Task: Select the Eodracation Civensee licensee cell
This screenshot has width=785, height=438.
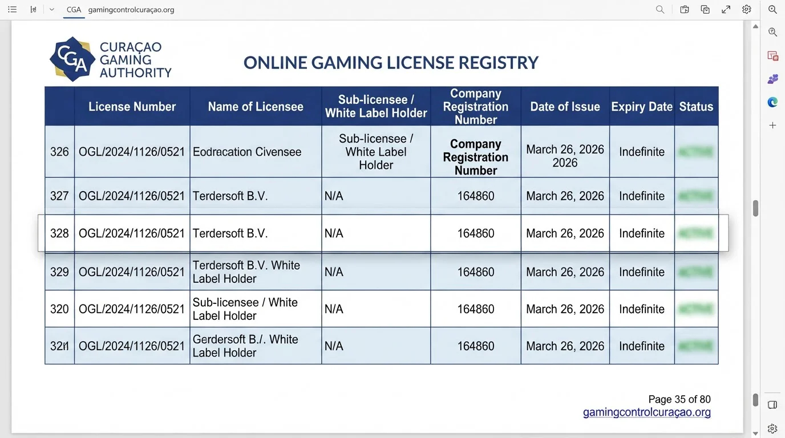Action: tap(256, 152)
